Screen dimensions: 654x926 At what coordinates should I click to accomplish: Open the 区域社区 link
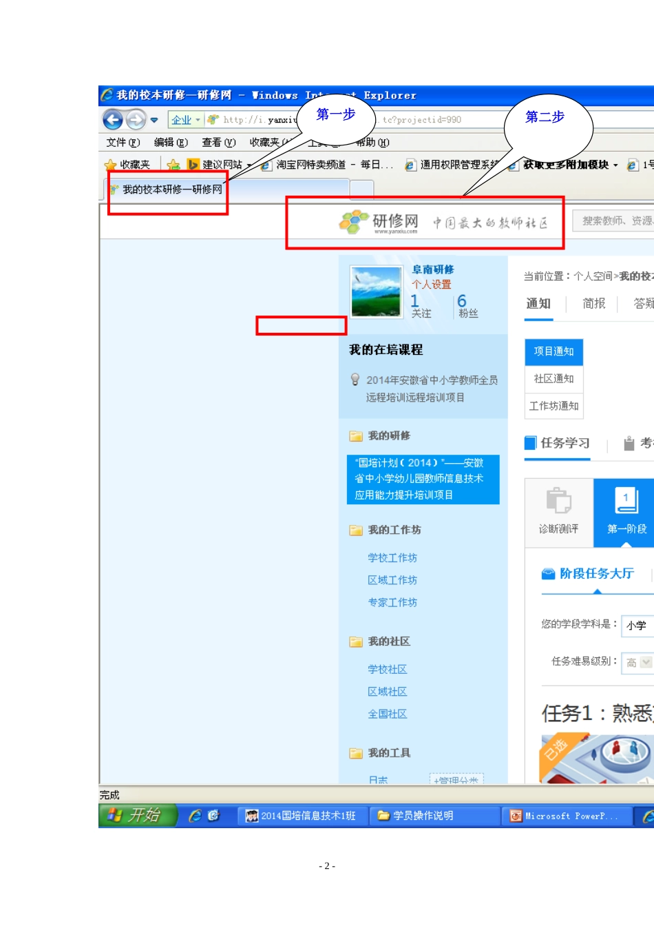(388, 692)
